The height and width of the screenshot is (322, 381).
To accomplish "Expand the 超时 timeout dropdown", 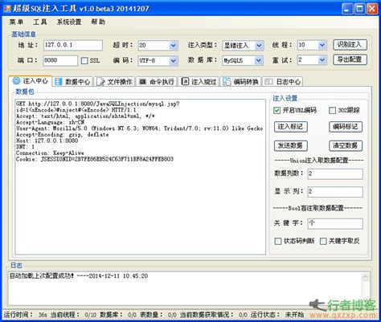I will click(x=174, y=46).
